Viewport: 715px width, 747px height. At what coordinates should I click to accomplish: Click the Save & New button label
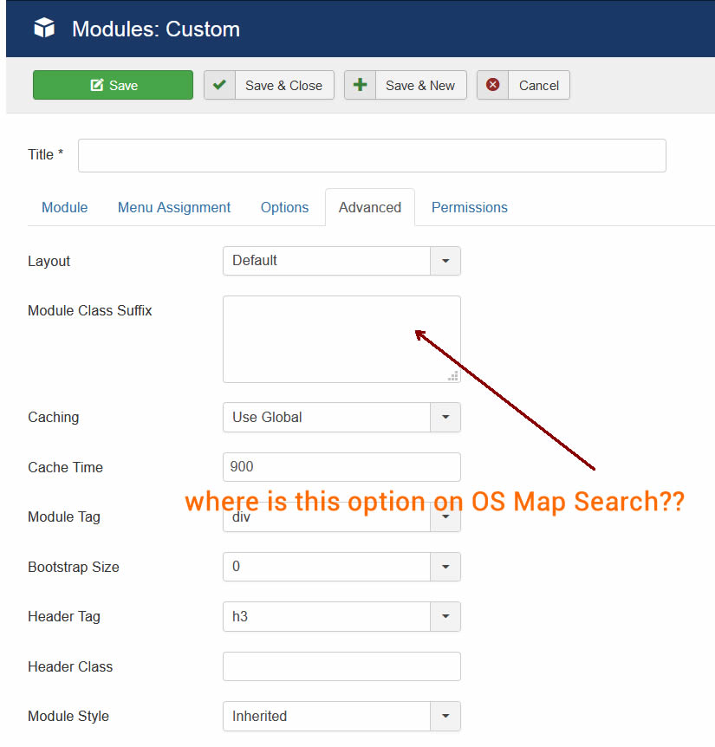(x=420, y=85)
